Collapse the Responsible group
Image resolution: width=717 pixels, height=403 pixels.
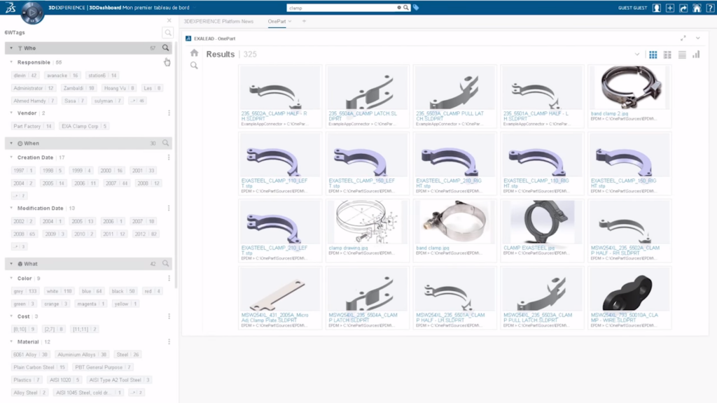click(11, 62)
